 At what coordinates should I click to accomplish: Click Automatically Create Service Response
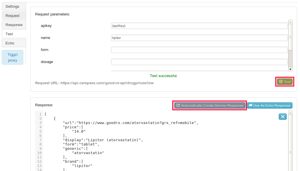coord(210,105)
